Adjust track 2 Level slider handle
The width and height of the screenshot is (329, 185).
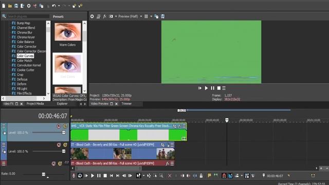tap(64, 151)
